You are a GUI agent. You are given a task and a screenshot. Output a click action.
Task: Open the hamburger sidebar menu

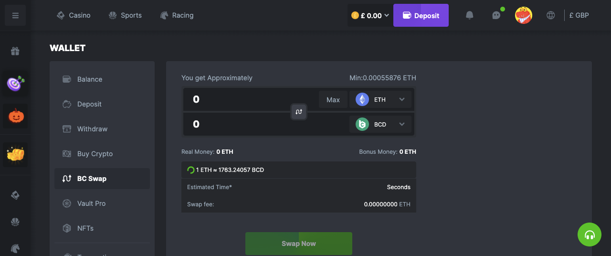point(15,15)
